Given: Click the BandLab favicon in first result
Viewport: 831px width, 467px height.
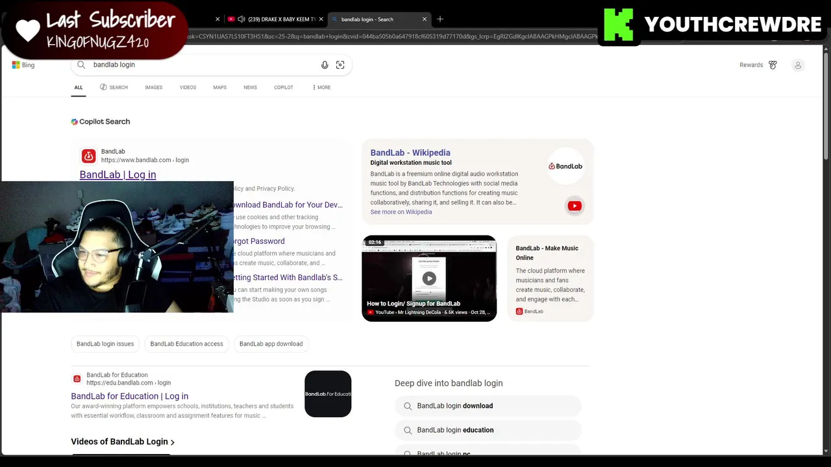Looking at the screenshot, I should [89, 156].
